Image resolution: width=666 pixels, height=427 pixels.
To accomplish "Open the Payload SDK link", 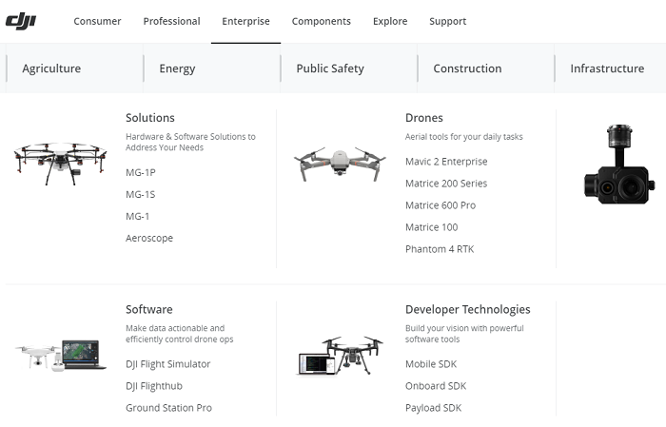I will click(433, 408).
